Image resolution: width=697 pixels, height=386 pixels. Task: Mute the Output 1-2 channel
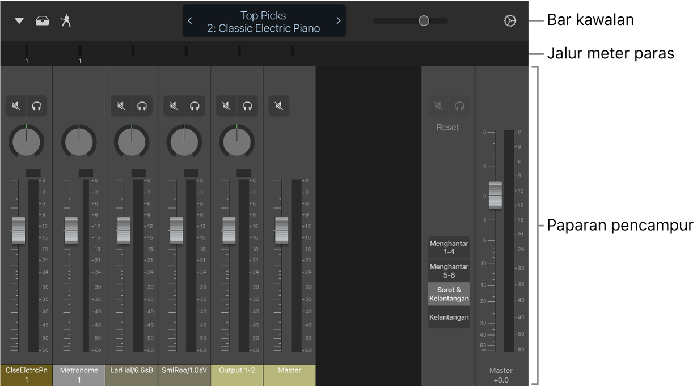pyautogui.click(x=226, y=105)
